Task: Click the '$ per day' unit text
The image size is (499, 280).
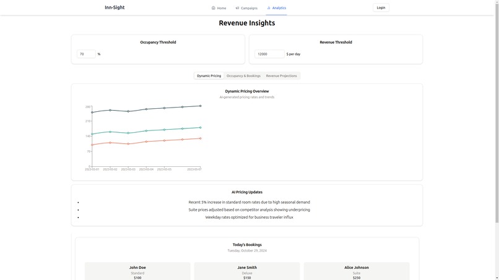Action: pyautogui.click(x=293, y=54)
